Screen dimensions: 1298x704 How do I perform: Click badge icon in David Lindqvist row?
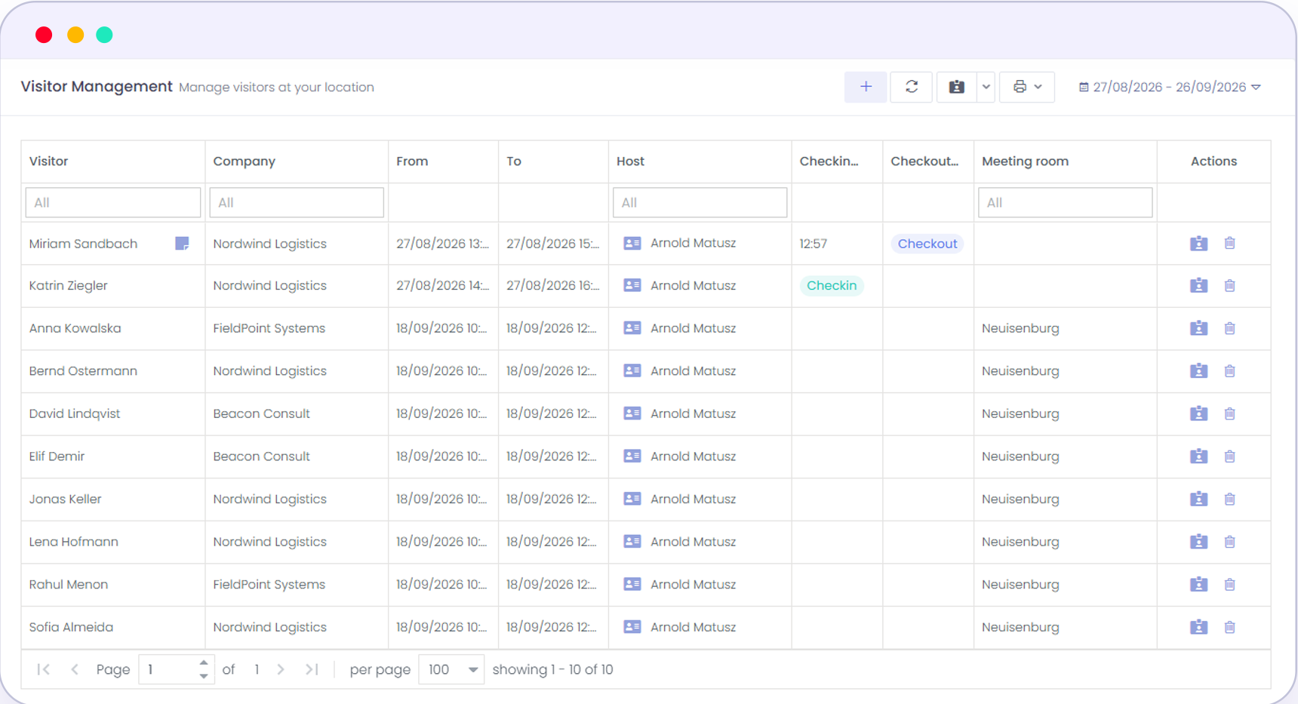click(x=1198, y=413)
